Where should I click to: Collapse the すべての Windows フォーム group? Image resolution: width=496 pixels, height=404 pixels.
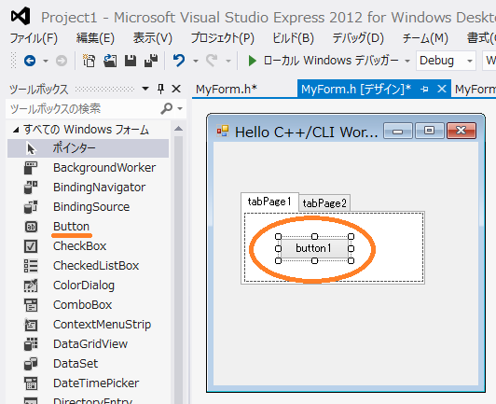[16, 130]
